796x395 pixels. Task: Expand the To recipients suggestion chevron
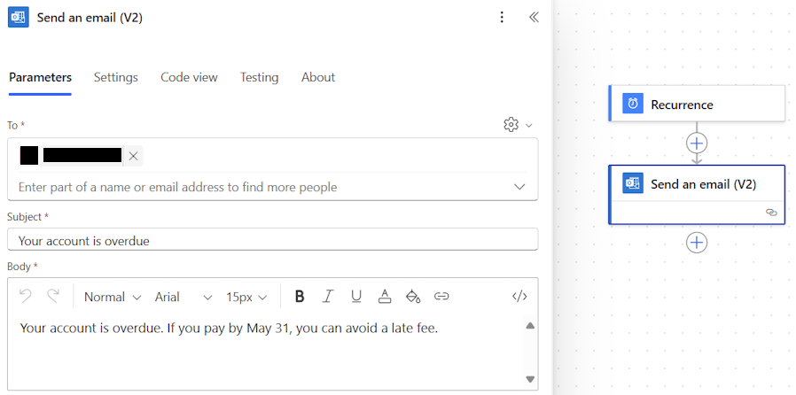click(x=519, y=187)
